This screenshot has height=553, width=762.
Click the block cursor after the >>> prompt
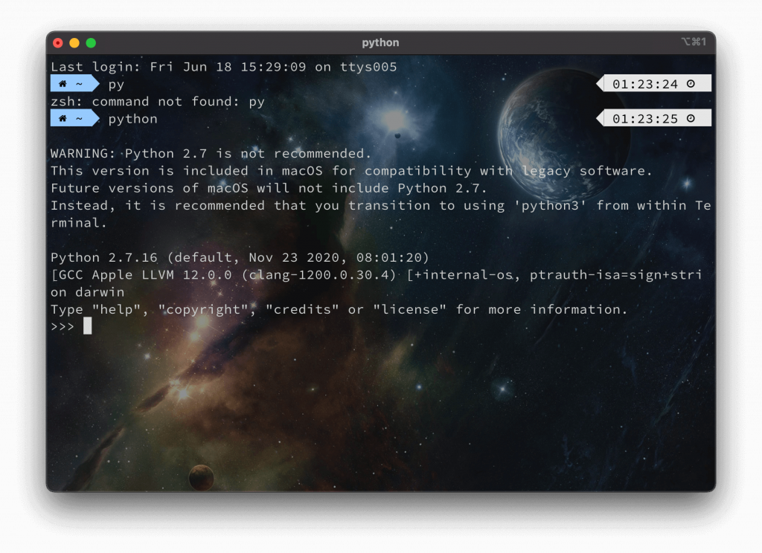(88, 326)
